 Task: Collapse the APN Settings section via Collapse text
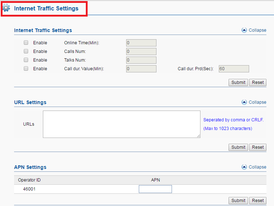coord(257,167)
